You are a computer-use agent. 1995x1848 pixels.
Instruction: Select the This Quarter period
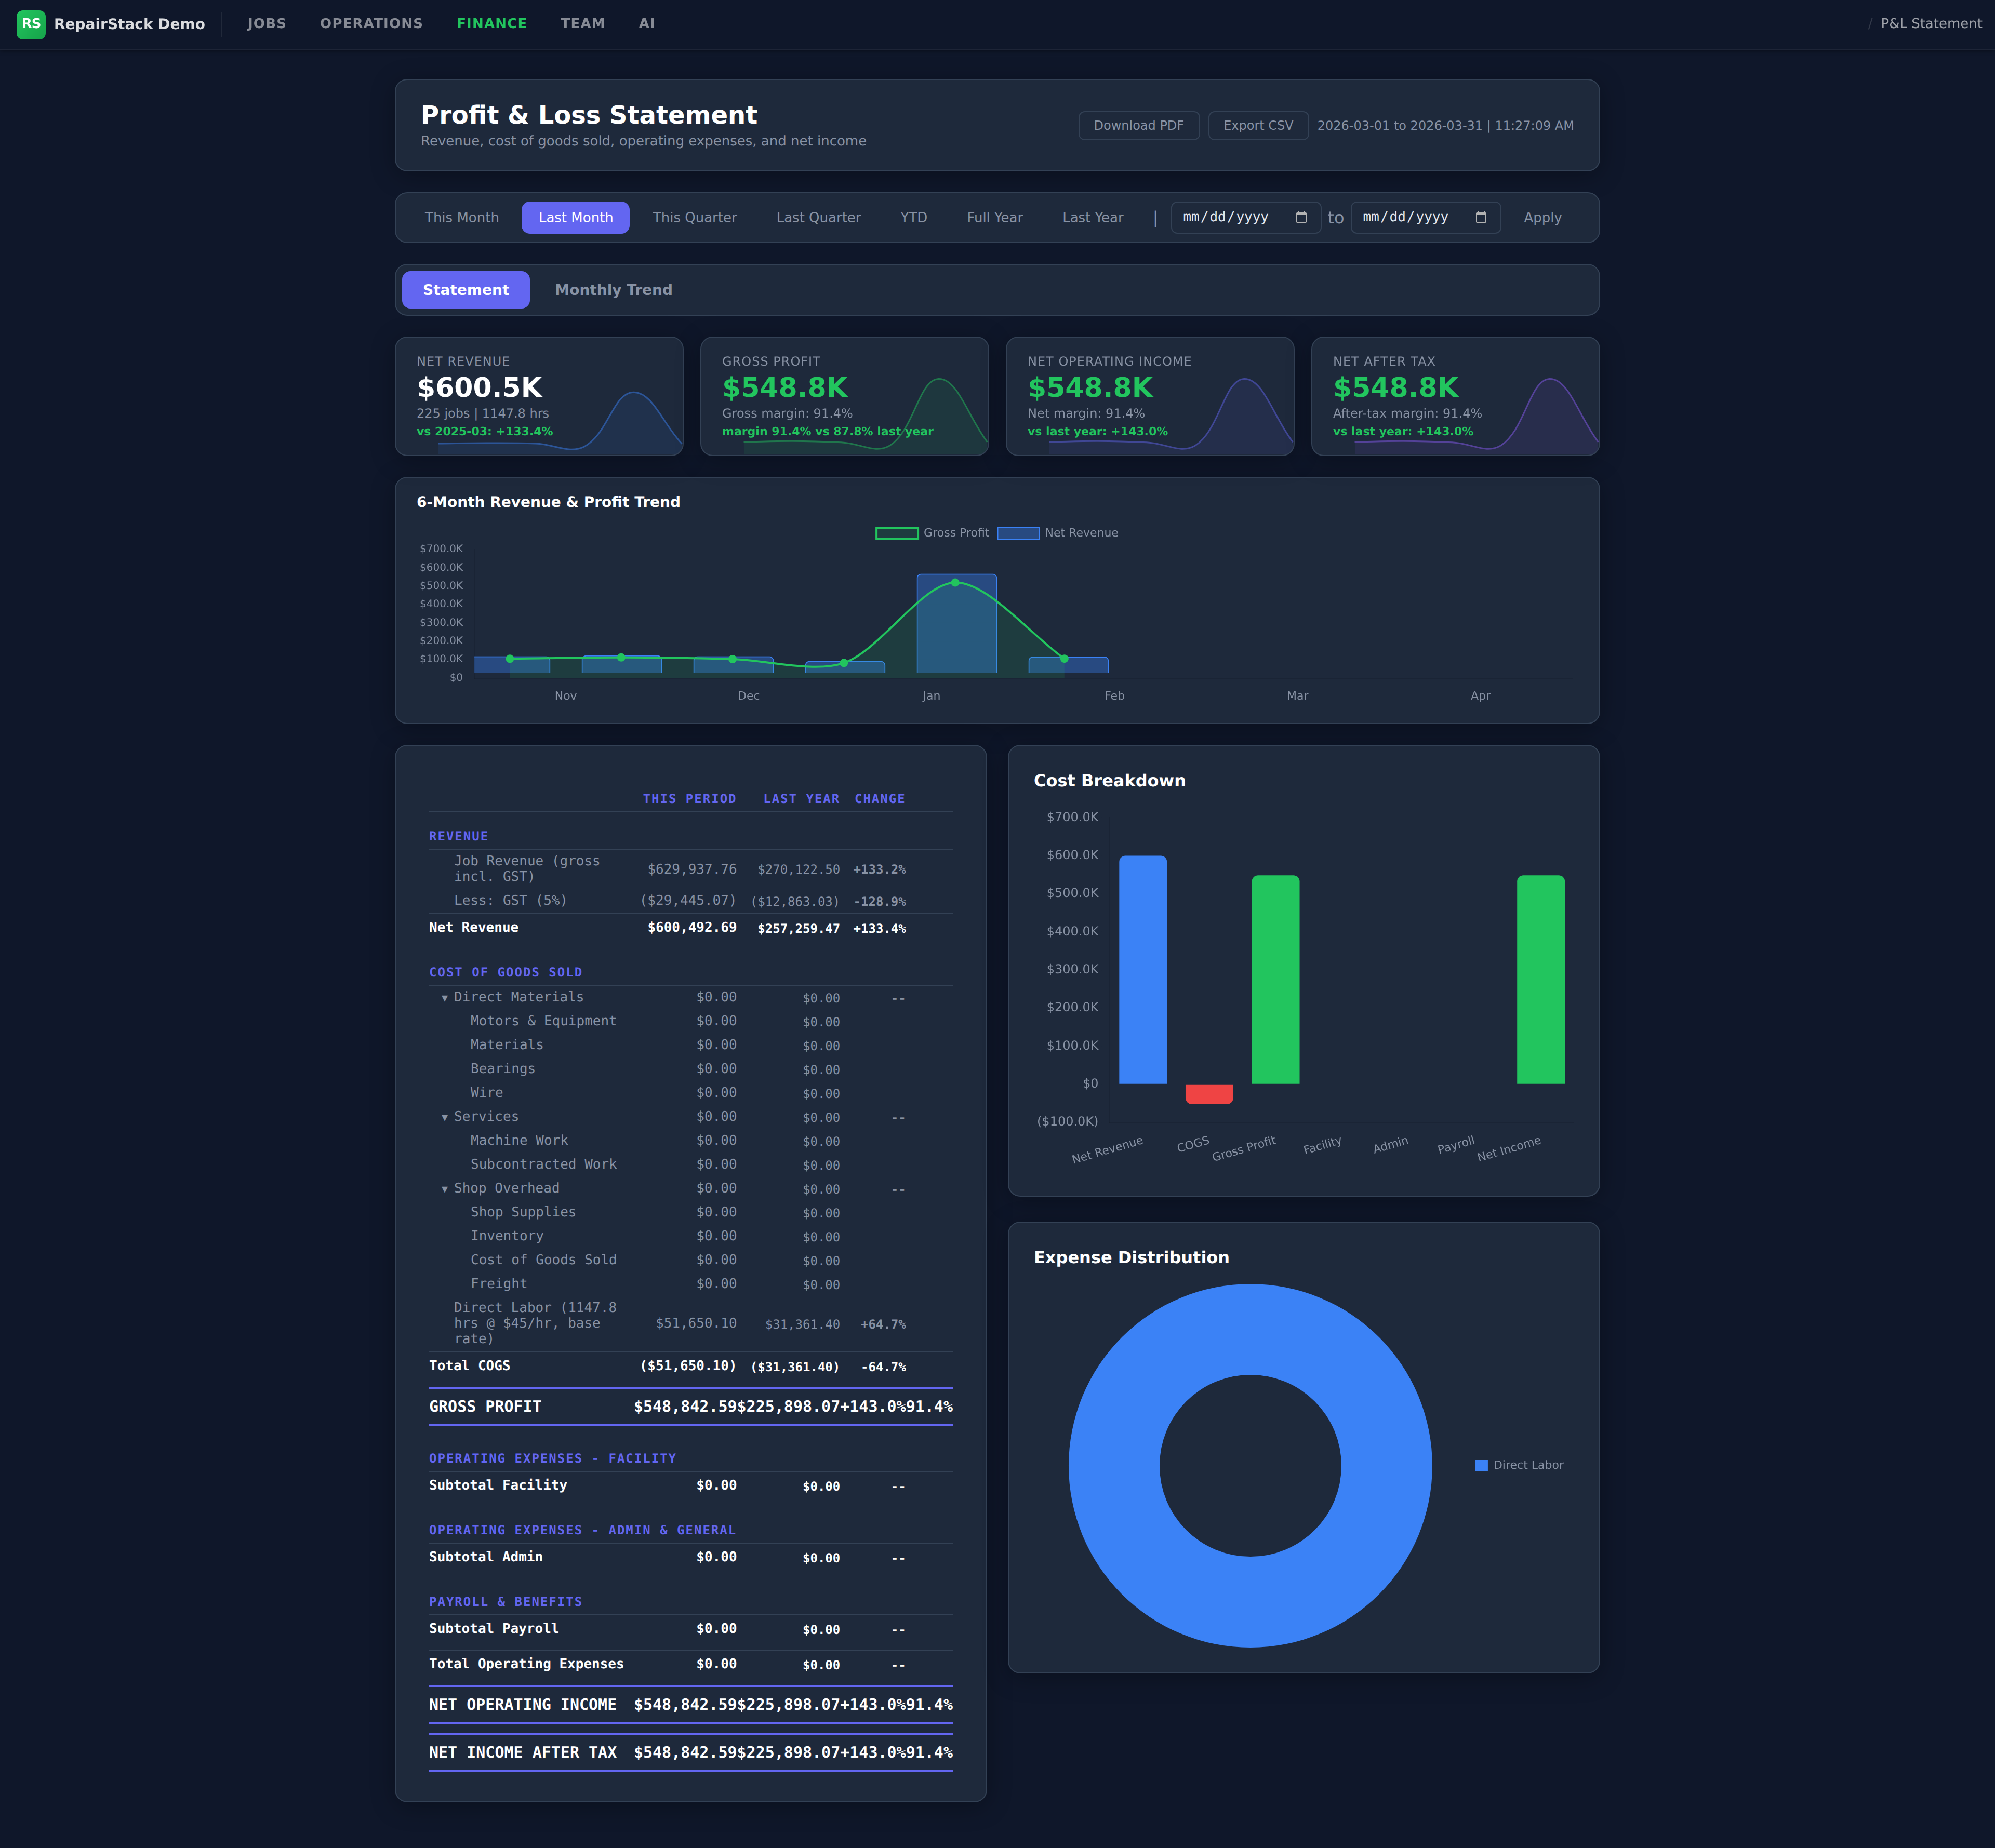point(694,218)
